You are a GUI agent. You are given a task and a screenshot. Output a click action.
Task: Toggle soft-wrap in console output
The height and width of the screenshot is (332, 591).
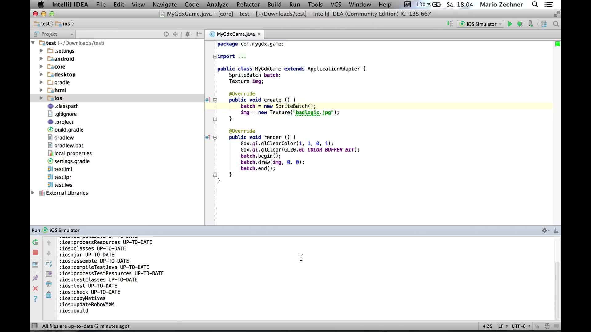coord(49,263)
